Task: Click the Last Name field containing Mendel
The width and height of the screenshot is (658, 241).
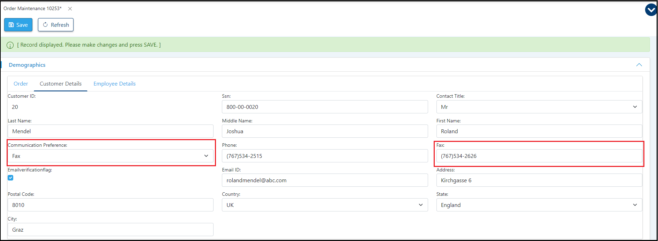Action: pyautogui.click(x=110, y=131)
